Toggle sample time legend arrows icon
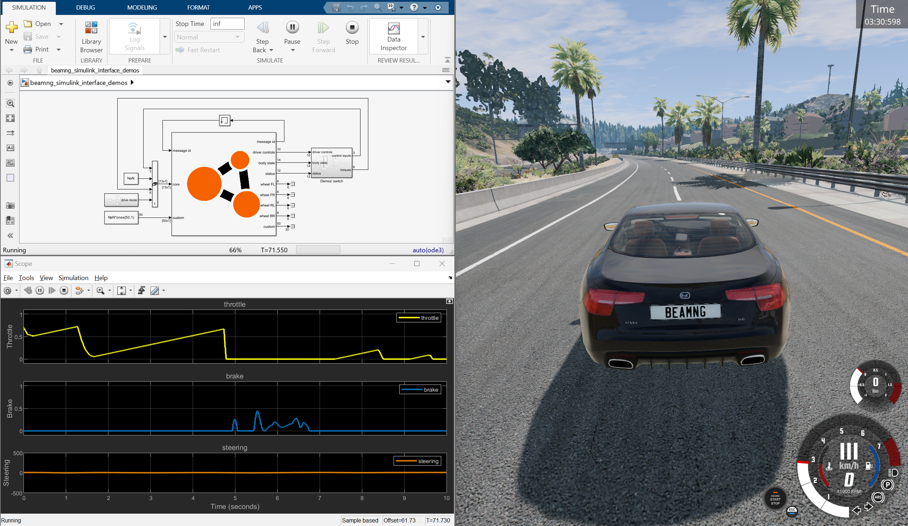Viewport: 908px width, 526px height. pos(10,133)
